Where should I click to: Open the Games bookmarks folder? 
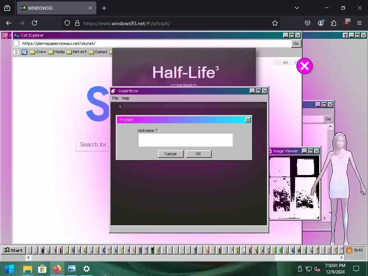click(98, 52)
